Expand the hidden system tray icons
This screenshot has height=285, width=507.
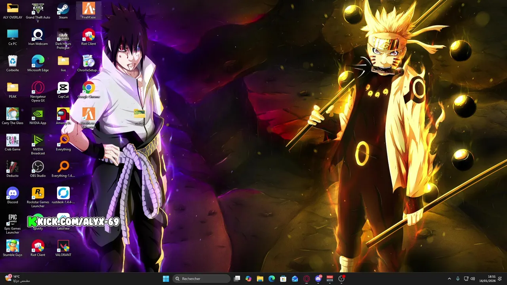[449, 279]
